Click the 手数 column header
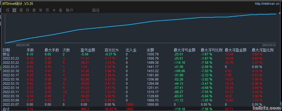Screen dimensions: 282x111 click(x=30, y=50)
